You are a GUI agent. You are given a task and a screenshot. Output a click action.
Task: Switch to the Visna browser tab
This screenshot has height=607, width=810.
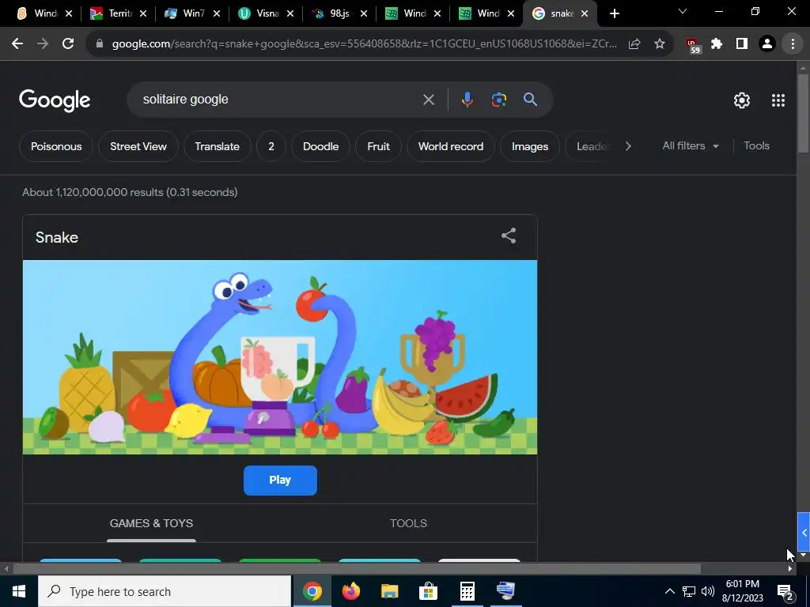click(x=267, y=14)
